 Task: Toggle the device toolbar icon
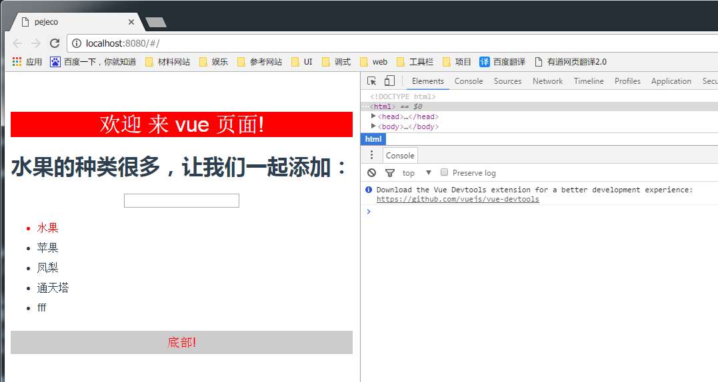389,81
